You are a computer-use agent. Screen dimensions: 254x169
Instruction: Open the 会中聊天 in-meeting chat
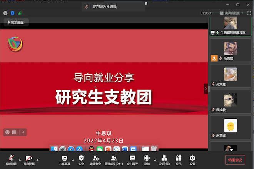(132, 158)
